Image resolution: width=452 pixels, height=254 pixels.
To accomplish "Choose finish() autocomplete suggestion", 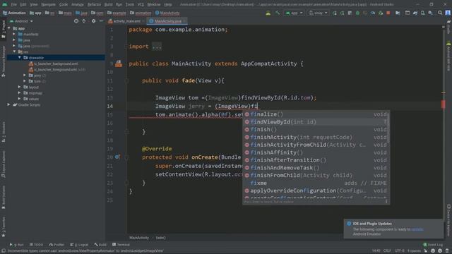I will click(316, 130).
